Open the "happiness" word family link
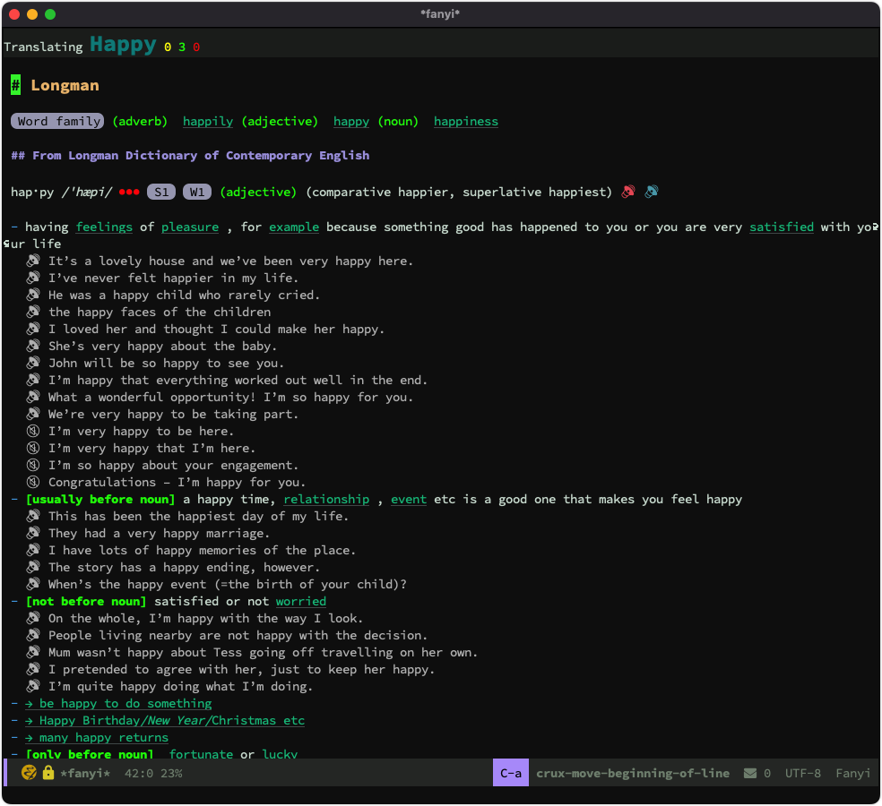 (x=466, y=122)
